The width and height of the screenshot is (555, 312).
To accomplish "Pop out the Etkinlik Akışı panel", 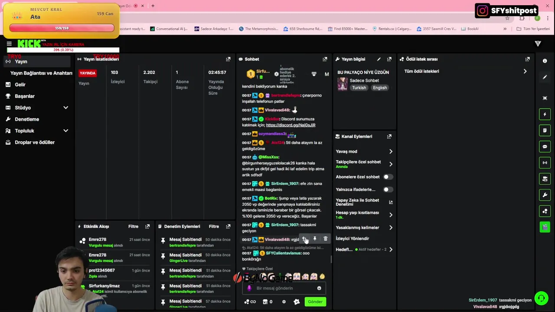I will coord(147,226).
